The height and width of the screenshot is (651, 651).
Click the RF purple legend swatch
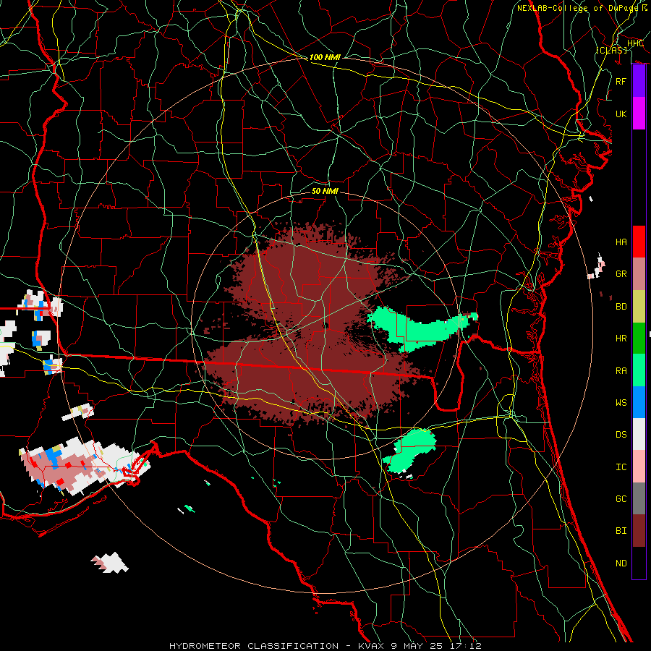click(639, 81)
